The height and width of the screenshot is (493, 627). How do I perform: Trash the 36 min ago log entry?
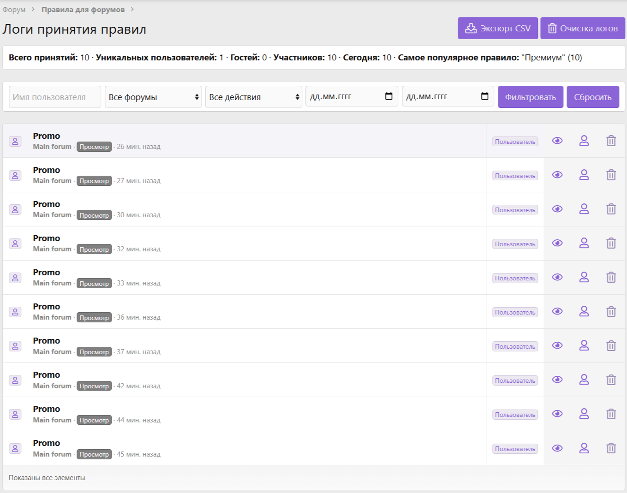(611, 311)
